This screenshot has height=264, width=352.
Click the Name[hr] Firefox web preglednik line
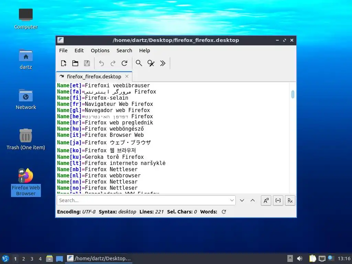point(105,123)
